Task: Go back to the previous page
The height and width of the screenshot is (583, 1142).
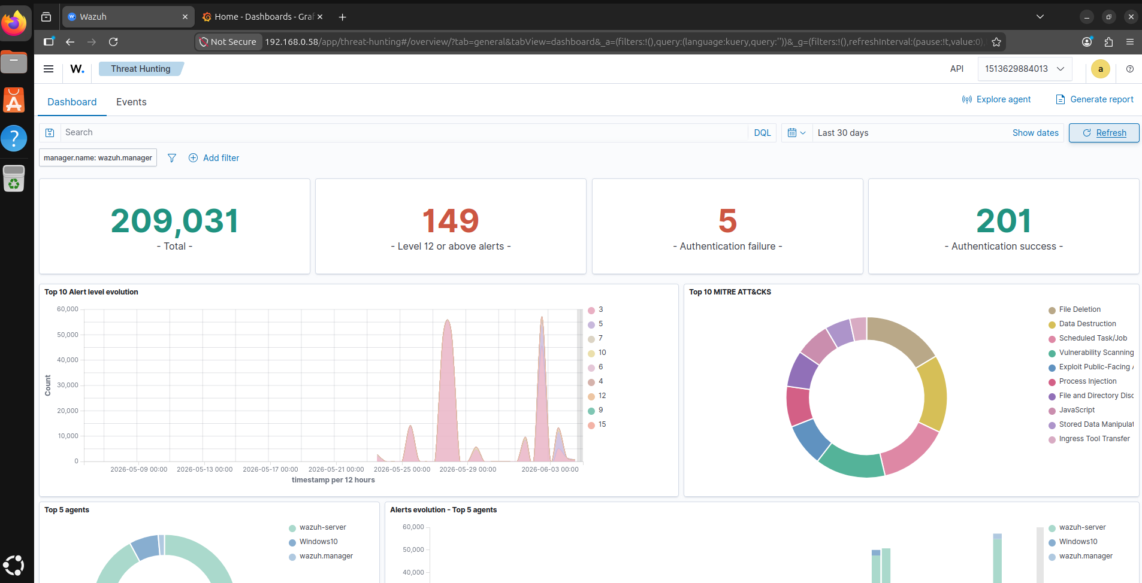Action: coord(70,42)
